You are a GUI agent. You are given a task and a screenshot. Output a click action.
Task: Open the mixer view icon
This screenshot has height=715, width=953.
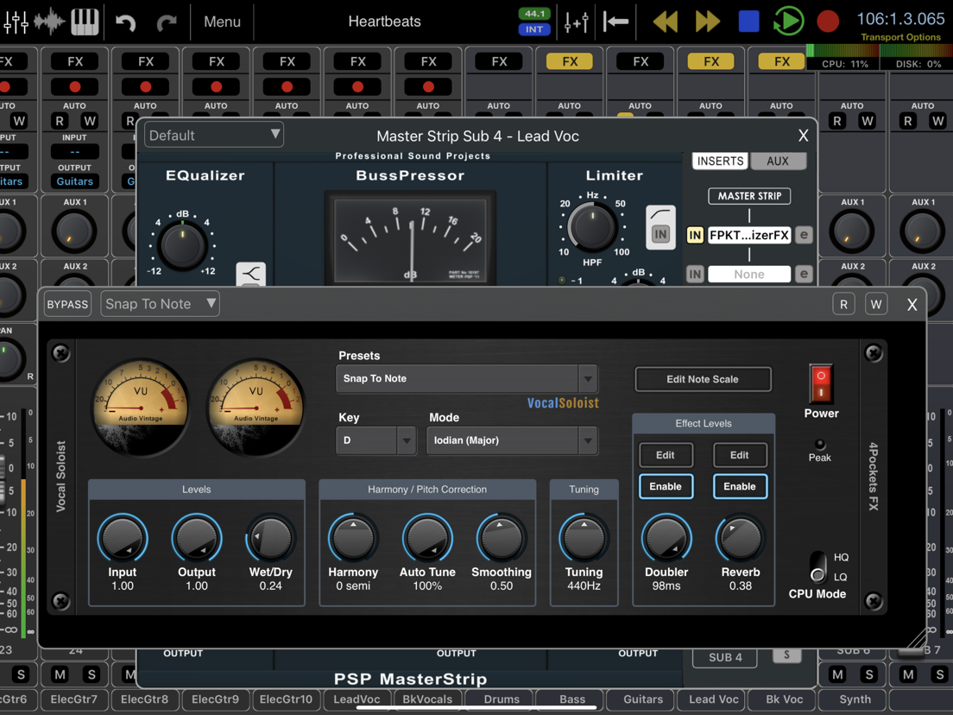point(16,22)
